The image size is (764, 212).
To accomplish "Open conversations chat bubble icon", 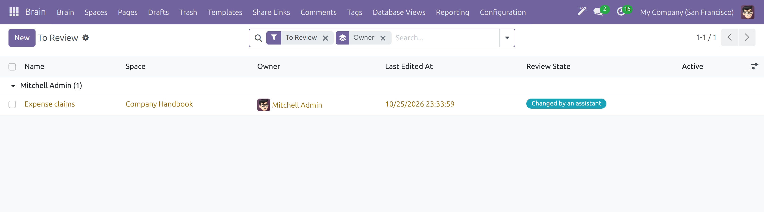I will pyautogui.click(x=598, y=12).
